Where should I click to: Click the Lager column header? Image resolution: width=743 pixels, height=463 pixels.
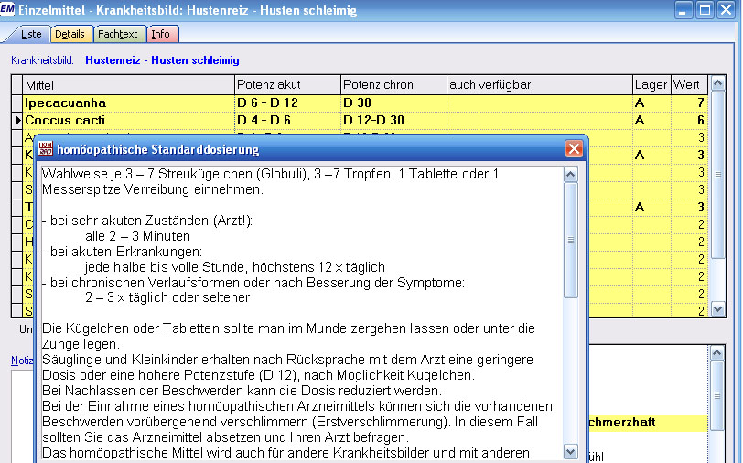651,85
